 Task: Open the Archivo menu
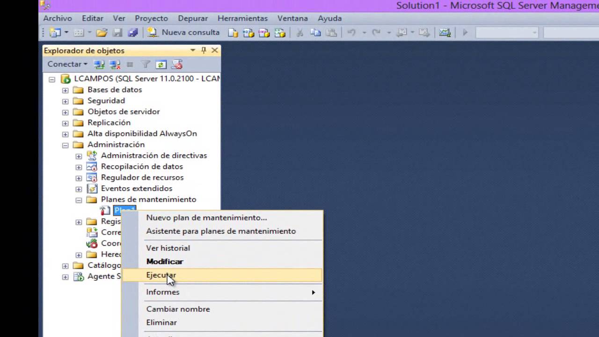(x=58, y=18)
